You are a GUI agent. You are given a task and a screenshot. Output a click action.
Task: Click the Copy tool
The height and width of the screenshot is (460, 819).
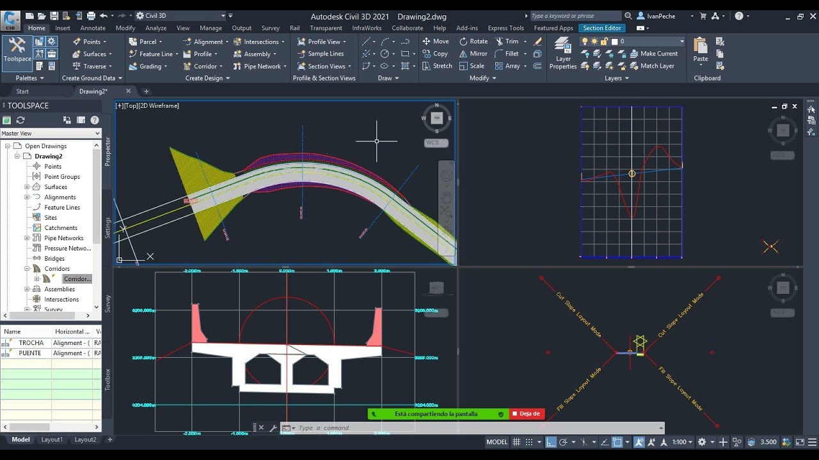[x=435, y=54]
